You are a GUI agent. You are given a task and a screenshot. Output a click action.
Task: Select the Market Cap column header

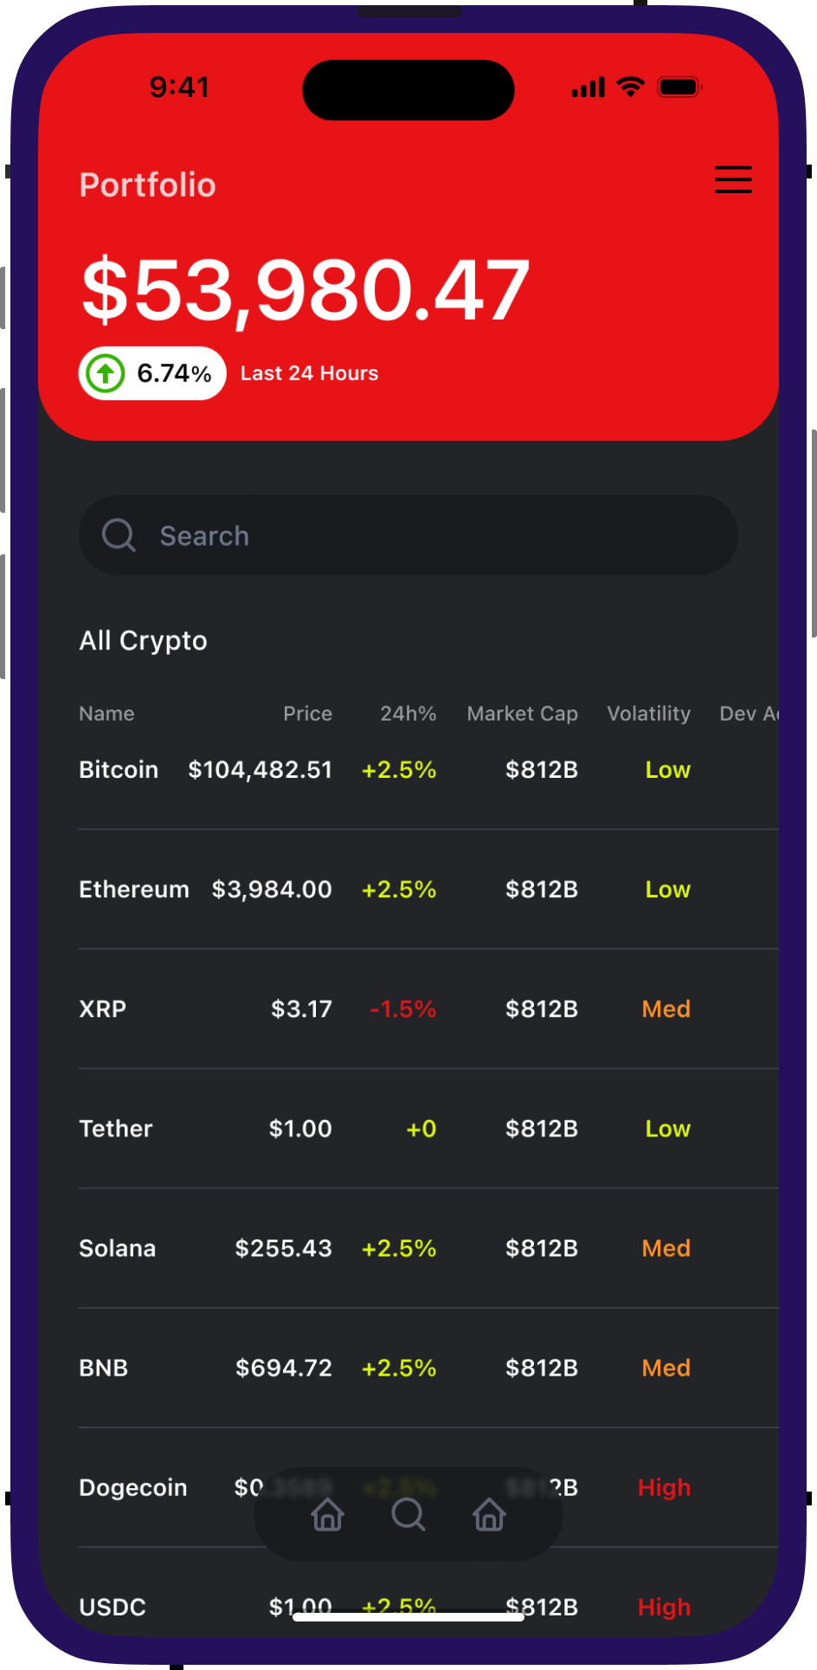tap(522, 714)
